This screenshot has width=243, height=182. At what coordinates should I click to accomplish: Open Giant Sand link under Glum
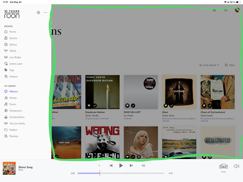168,115
